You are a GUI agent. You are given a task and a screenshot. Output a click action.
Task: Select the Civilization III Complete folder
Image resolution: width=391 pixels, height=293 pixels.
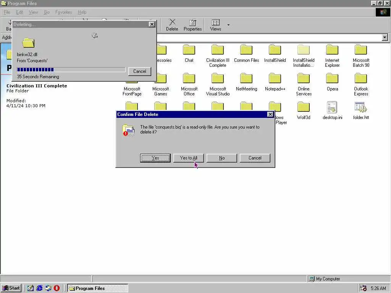[x=218, y=56]
